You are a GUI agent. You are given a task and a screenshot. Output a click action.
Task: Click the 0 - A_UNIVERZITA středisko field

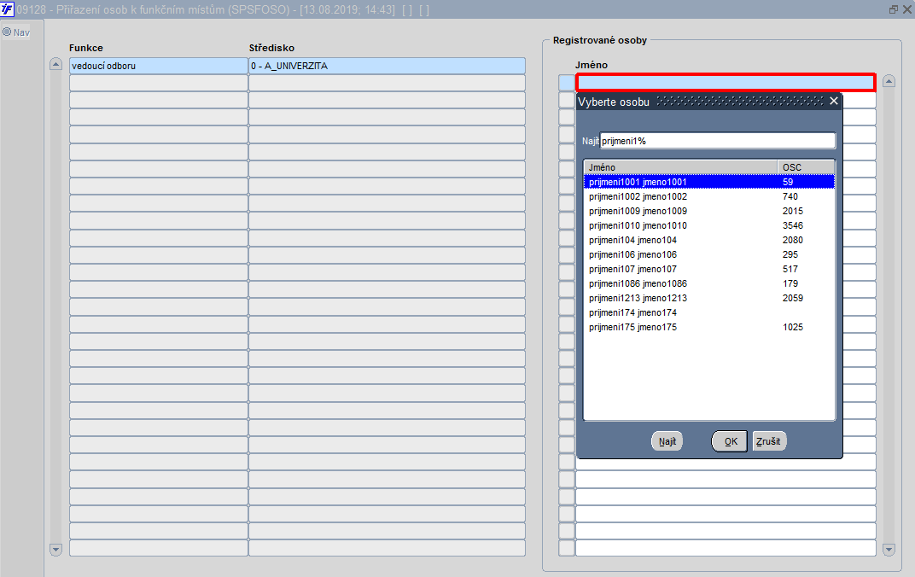pyautogui.click(x=387, y=66)
